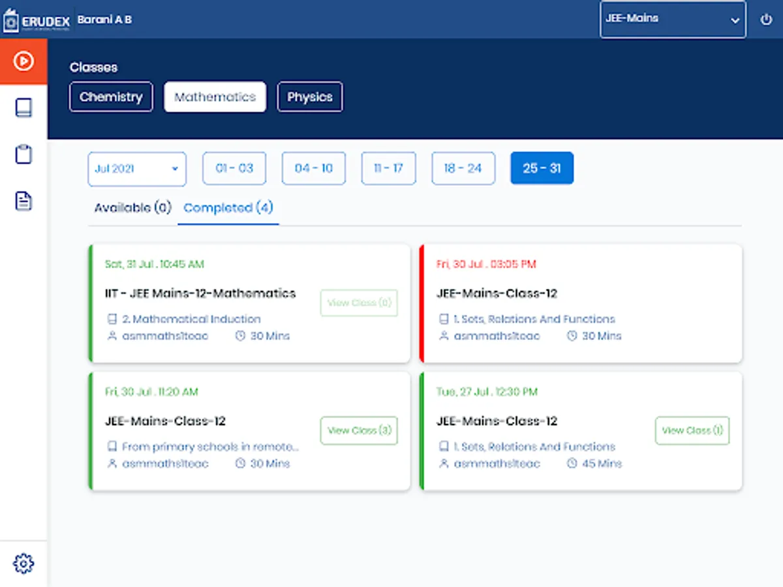Click Fri, 30 Jul . 03:05 PM date

click(x=486, y=264)
